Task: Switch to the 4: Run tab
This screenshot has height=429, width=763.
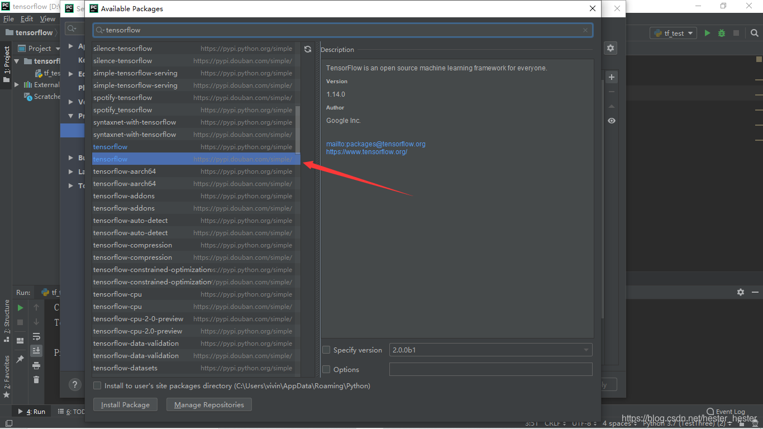Action: (x=32, y=412)
